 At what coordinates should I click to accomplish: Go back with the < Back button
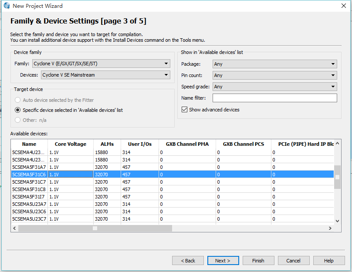188,261
